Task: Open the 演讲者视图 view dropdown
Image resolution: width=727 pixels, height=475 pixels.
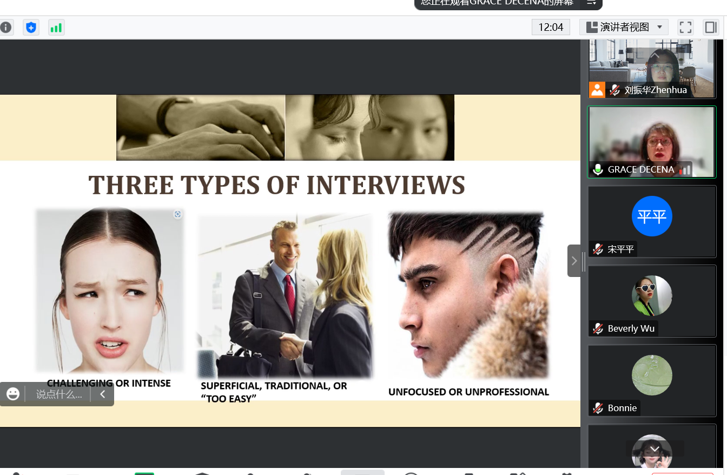Action: coord(624,27)
